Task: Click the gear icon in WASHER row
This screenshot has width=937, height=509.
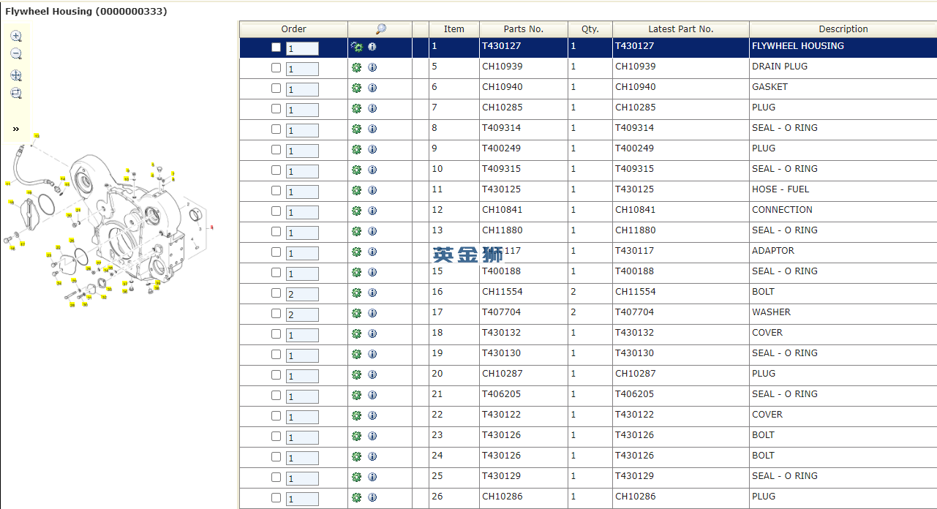Action: coord(357,313)
